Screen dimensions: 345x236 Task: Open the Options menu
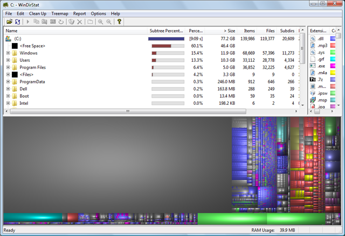click(98, 13)
